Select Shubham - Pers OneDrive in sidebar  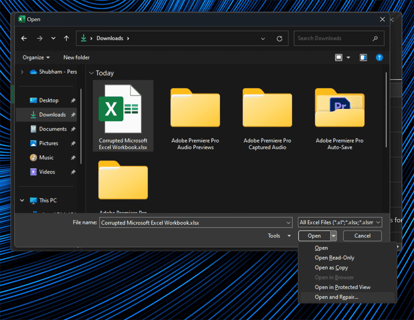point(54,71)
